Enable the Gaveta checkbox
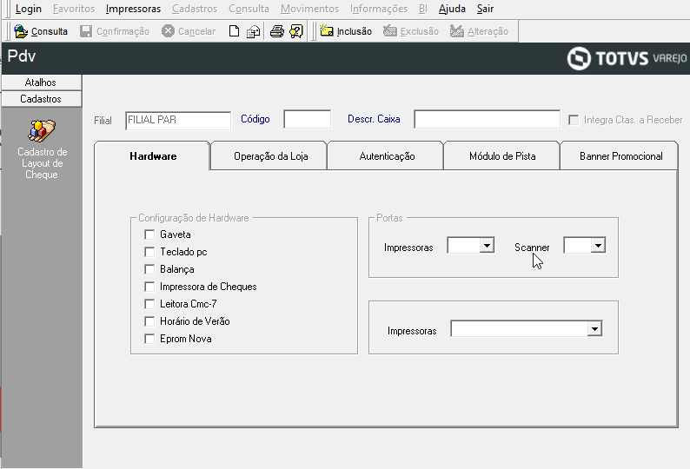690x469 pixels. tap(149, 234)
